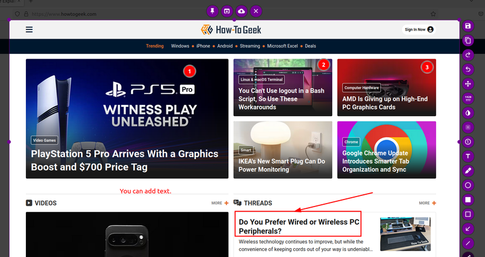Click the How-To Geek logo

coord(231,30)
